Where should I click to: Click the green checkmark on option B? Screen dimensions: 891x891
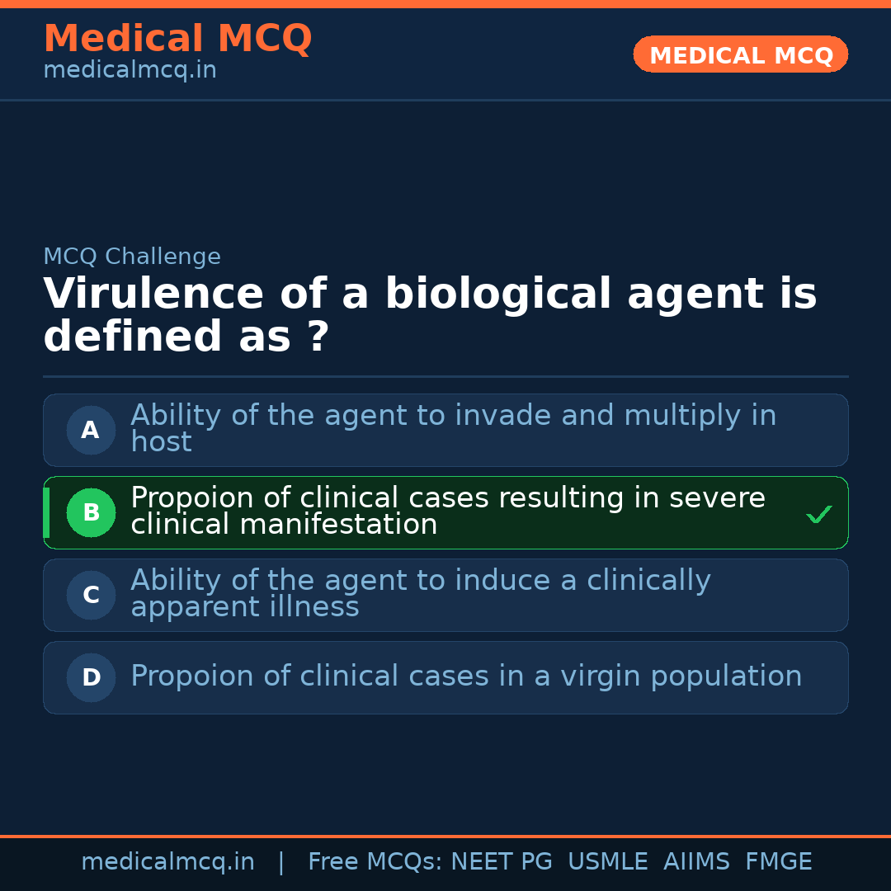click(818, 515)
